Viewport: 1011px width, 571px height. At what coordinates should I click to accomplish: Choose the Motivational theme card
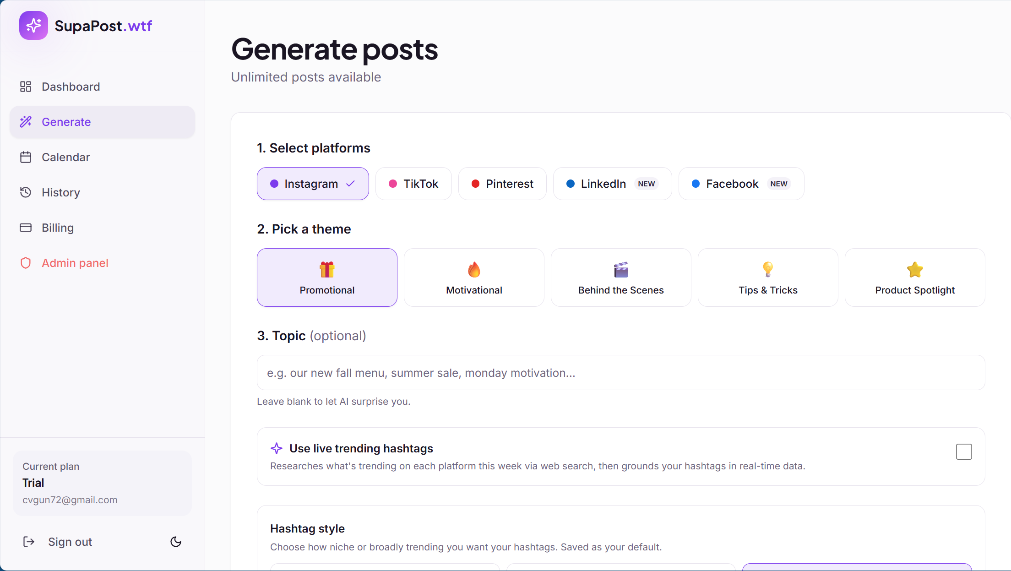pos(474,277)
